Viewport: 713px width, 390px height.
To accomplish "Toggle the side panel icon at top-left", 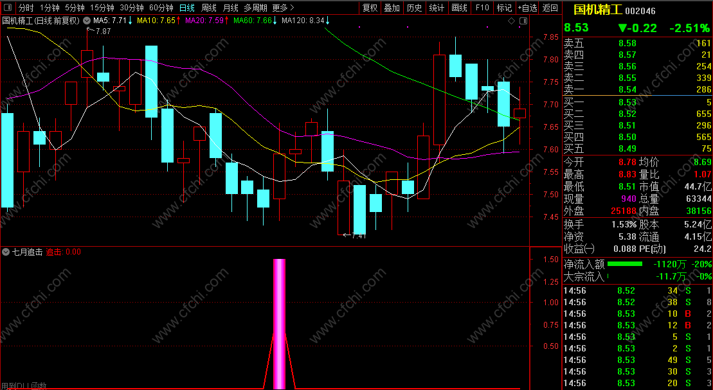I will tap(8, 8).
